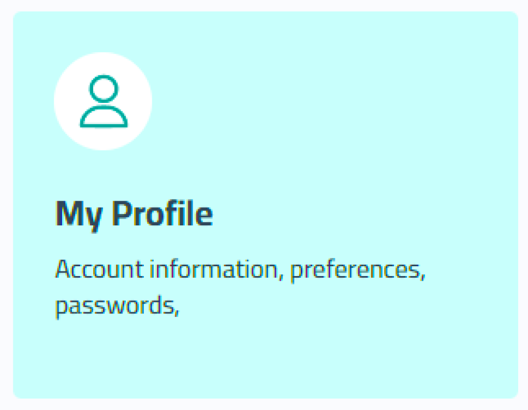The width and height of the screenshot is (528, 410).
Task: Click the card area right of "My Profile"
Action: coord(362,214)
